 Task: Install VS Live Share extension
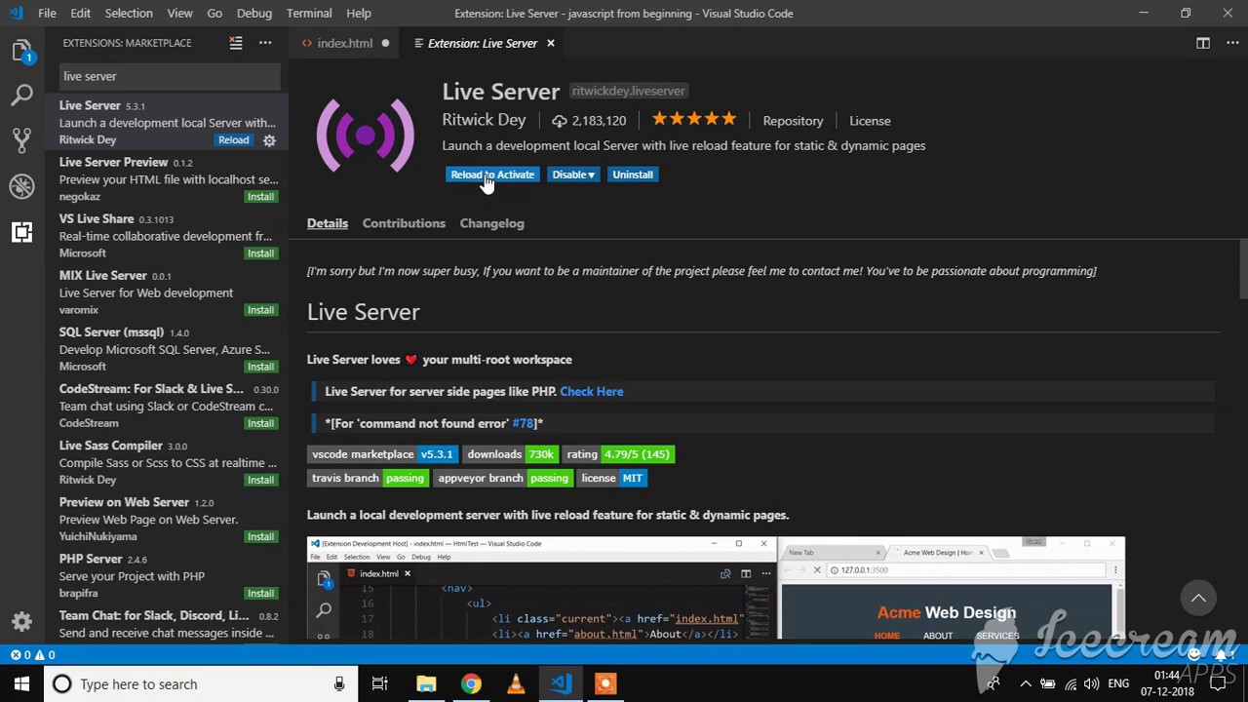[260, 253]
